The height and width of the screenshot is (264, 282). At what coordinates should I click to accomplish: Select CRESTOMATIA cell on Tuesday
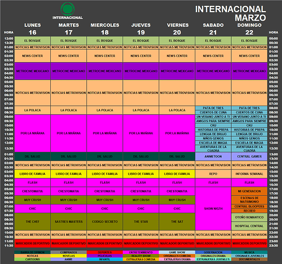point(69,191)
